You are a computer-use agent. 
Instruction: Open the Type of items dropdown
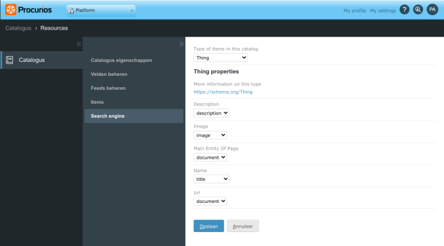tap(221, 58)
